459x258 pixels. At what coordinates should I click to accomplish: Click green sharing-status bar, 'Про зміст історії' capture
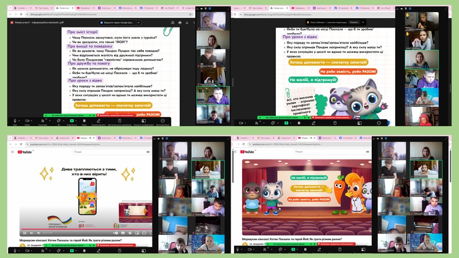coord(69,116)
